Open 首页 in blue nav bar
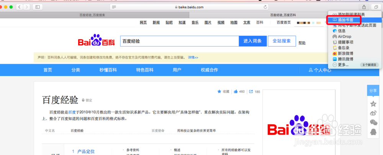This screenshot has width=383, height=155. [x=47, y=70]
